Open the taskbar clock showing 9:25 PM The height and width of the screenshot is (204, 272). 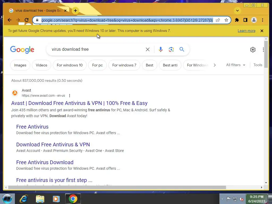click(x=257, y=199)
